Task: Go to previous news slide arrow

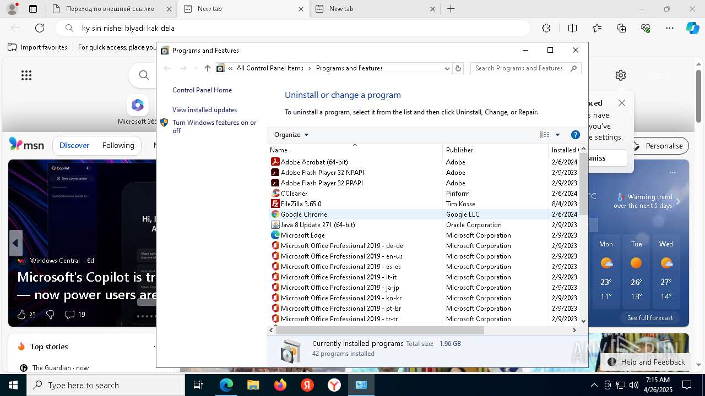Action: pyautogui.click(x=15, y=243)
